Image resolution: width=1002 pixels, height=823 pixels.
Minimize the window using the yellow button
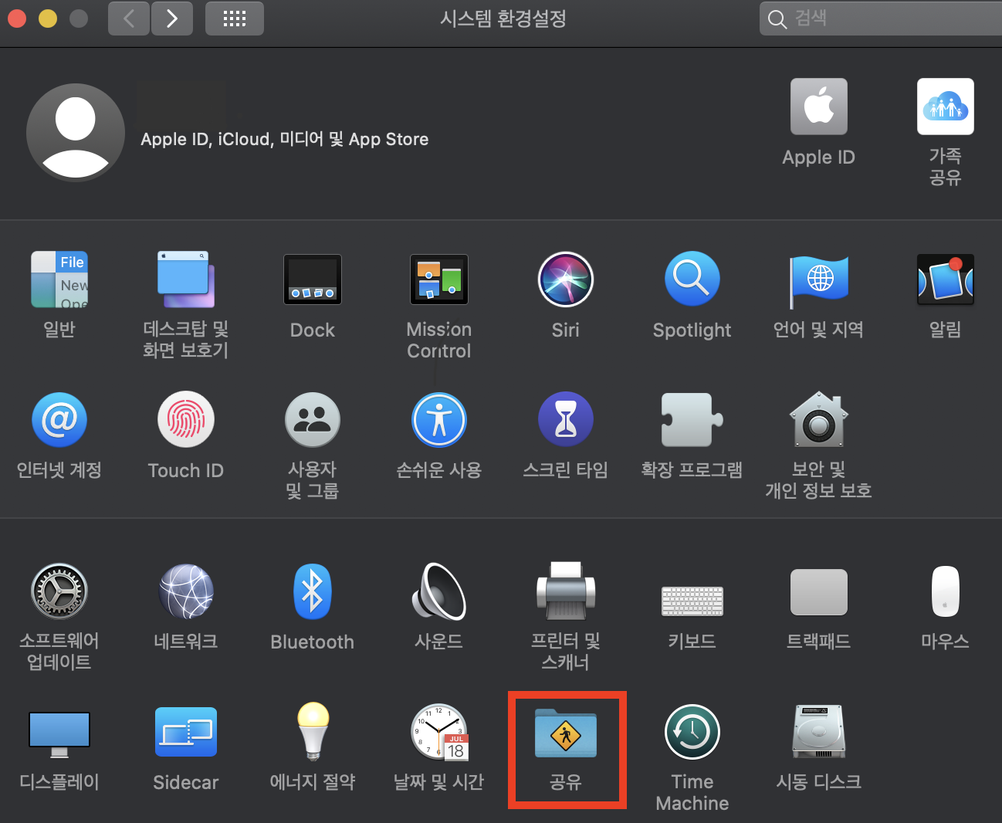point(48,19)
